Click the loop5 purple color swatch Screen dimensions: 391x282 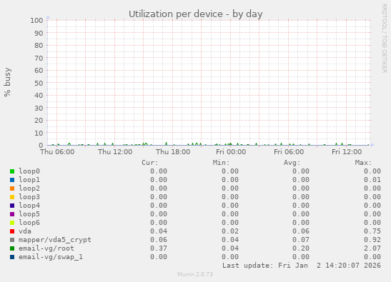(12, 214)
